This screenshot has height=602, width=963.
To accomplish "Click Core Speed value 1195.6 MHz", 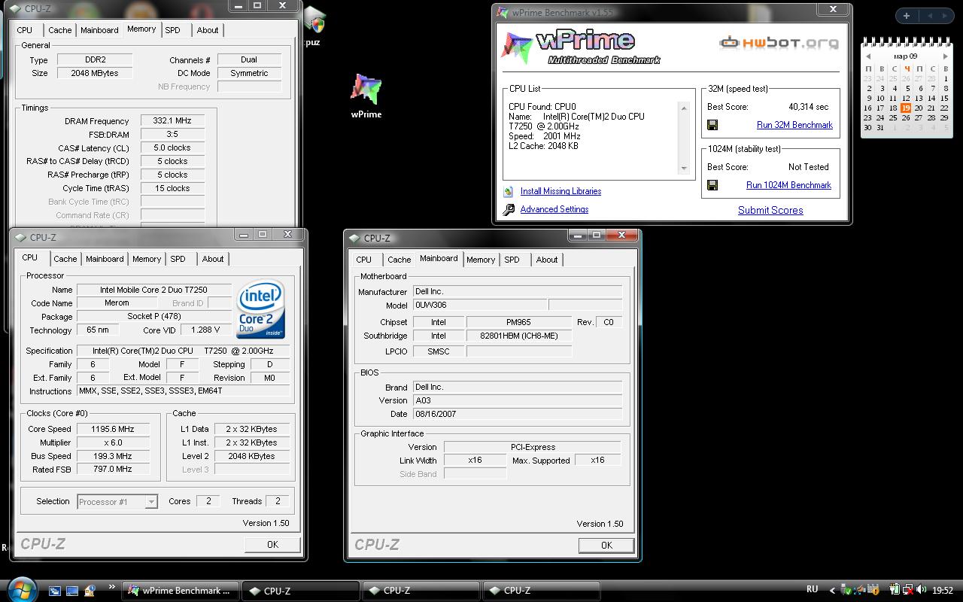I will tap(112, 429).
